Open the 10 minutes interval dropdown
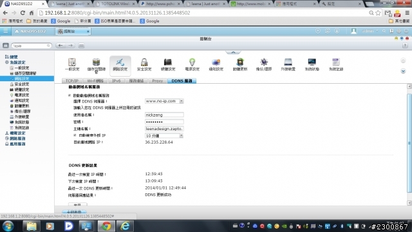 point(164,136)
